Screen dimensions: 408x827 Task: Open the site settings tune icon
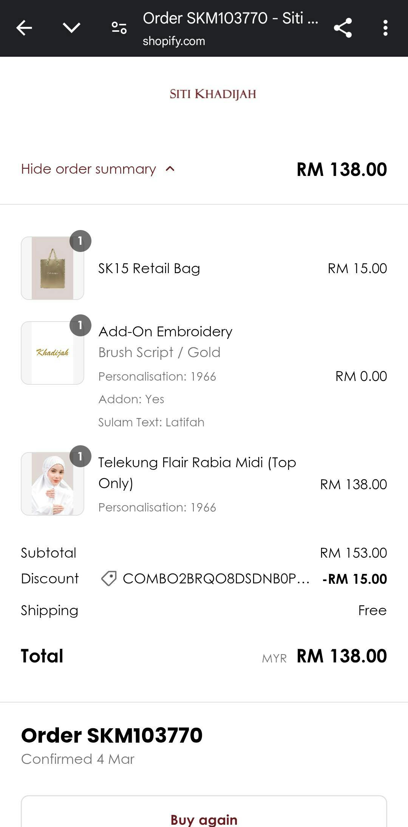[119, 28]
